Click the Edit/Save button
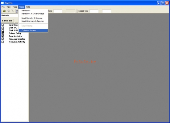Image resolution: width=170 pixels, height=123 pixels. click(7, 21)
